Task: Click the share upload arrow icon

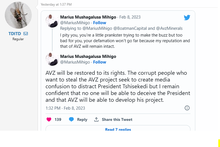Action: (x=96, y=119)
